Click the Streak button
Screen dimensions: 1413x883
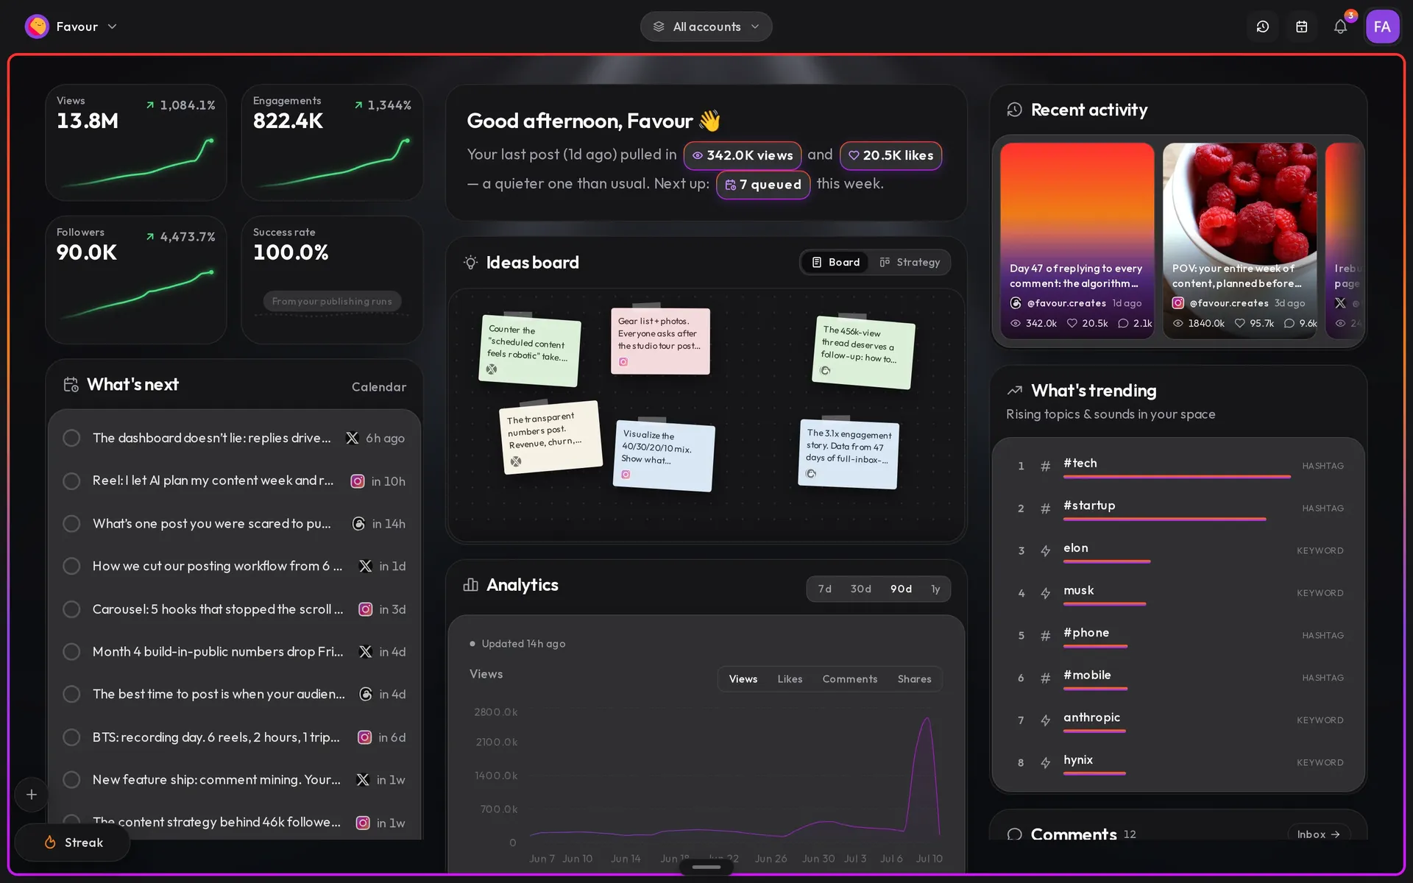click(x=72, y=843)
